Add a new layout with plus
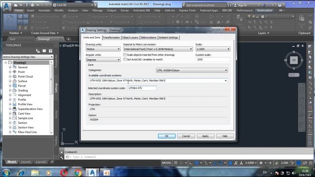Image resolution: width=315 pixels, height=177 pixels. [52, 162]
